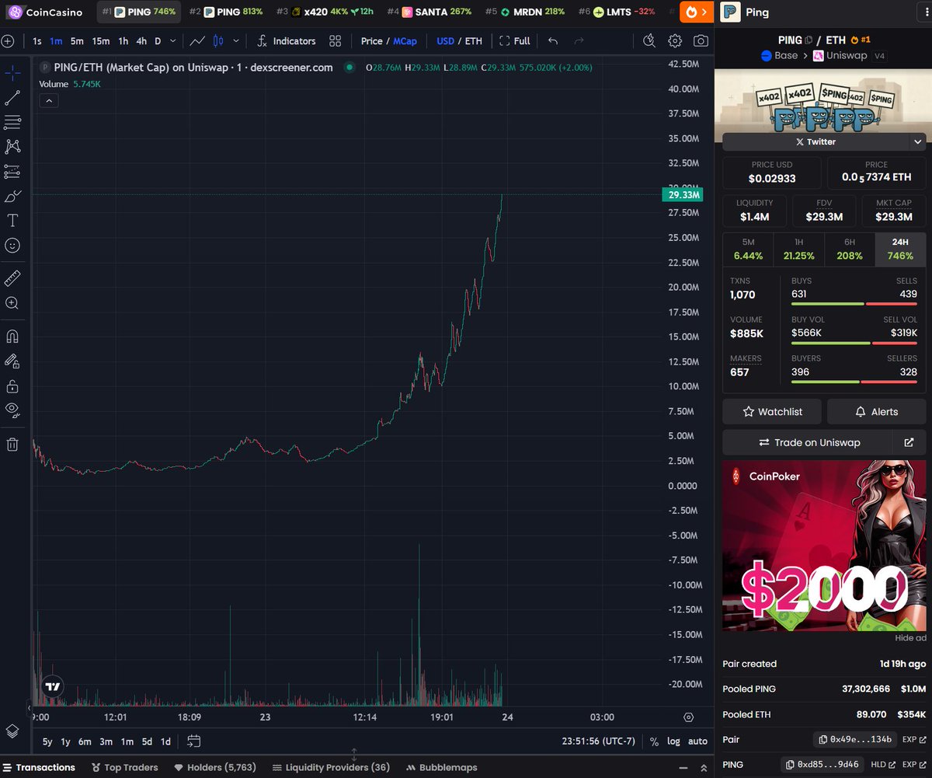Select the 15m timeframe
Viewport: 932px width, 778px height.
(x=101, y=40)
